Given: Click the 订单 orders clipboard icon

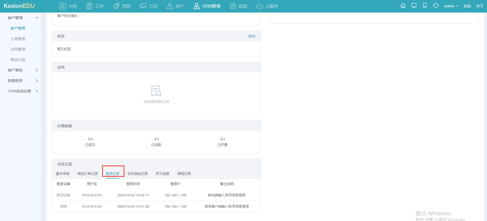Looking at the screenshot, I should click(89, 6).
